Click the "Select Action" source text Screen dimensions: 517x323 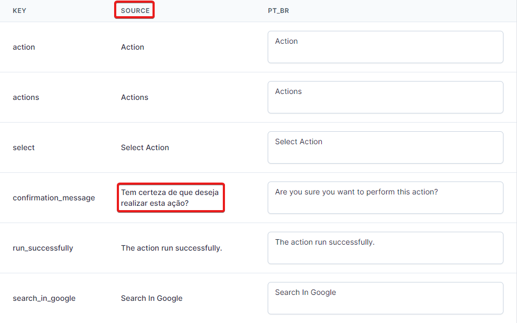pyautogui.click(x=145, y=147)
